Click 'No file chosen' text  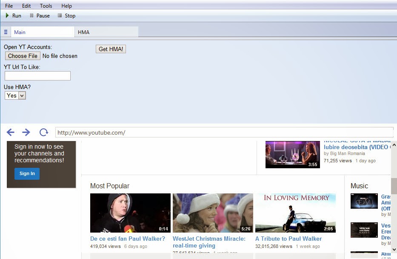tap(60, 56)
